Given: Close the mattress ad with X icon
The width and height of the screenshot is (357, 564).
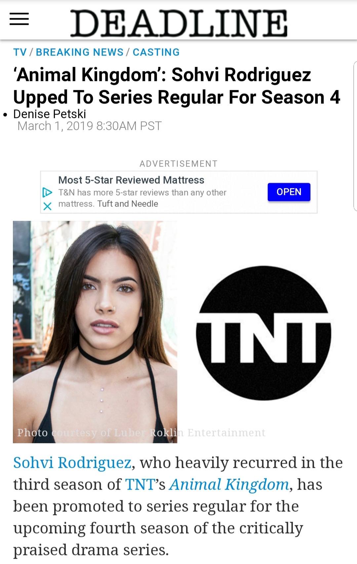Looking at the screenshot, I should [48, 206].
